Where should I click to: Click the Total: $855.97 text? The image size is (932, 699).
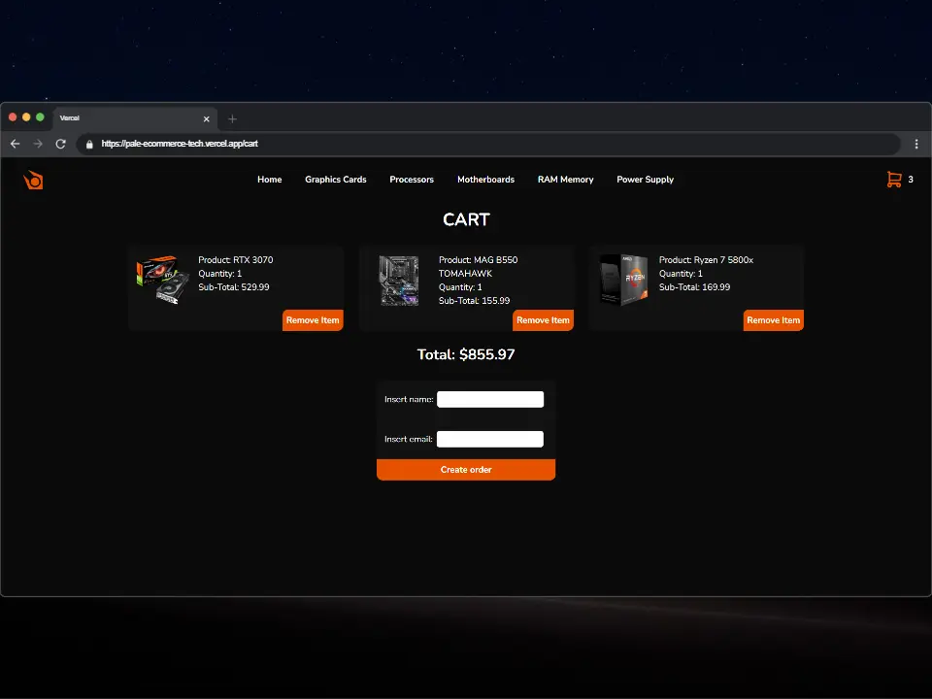pyautogui.click(x=466, y=355)
